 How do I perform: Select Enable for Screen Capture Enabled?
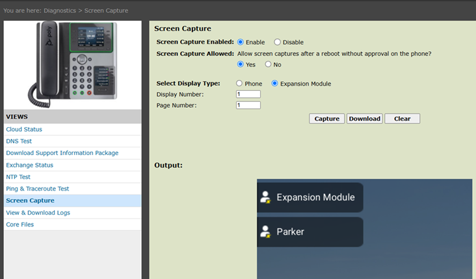241,42
